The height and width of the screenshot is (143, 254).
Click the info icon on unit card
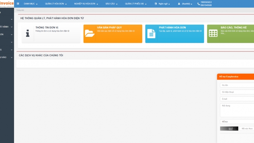point(28,33)
